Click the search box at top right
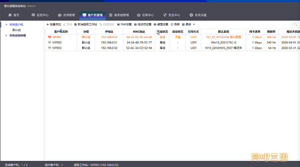 pos(296,25)
